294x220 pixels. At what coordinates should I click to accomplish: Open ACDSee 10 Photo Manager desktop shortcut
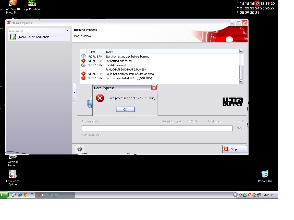(x=13, y=7)
